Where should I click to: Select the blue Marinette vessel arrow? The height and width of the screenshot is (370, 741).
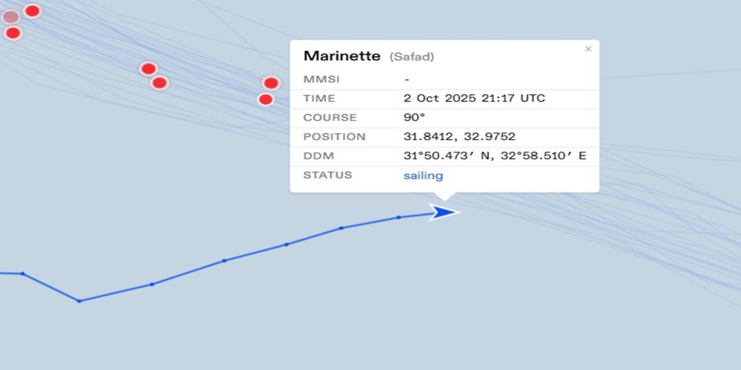[443, 212]
